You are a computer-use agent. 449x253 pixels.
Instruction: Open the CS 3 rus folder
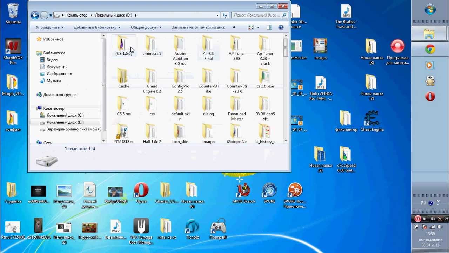point(123,106)
